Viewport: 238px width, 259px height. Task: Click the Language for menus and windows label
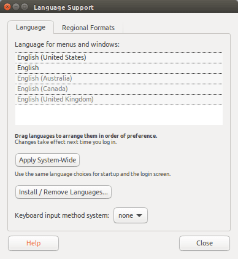67,44
